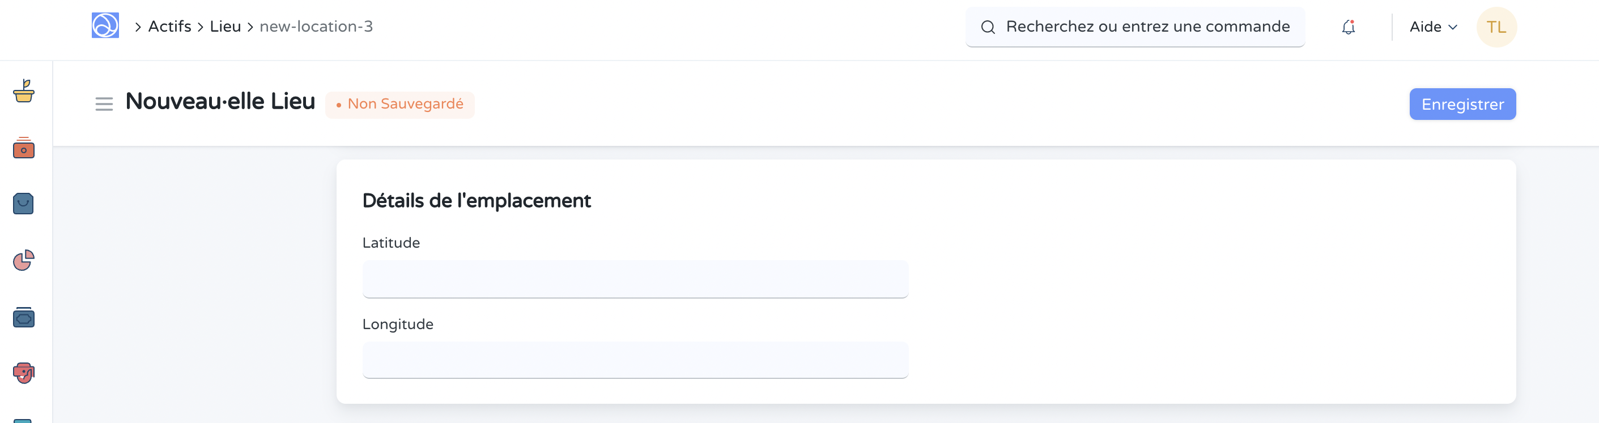
Task: Go to the Actifs breadcrumb
Action: 169,27
